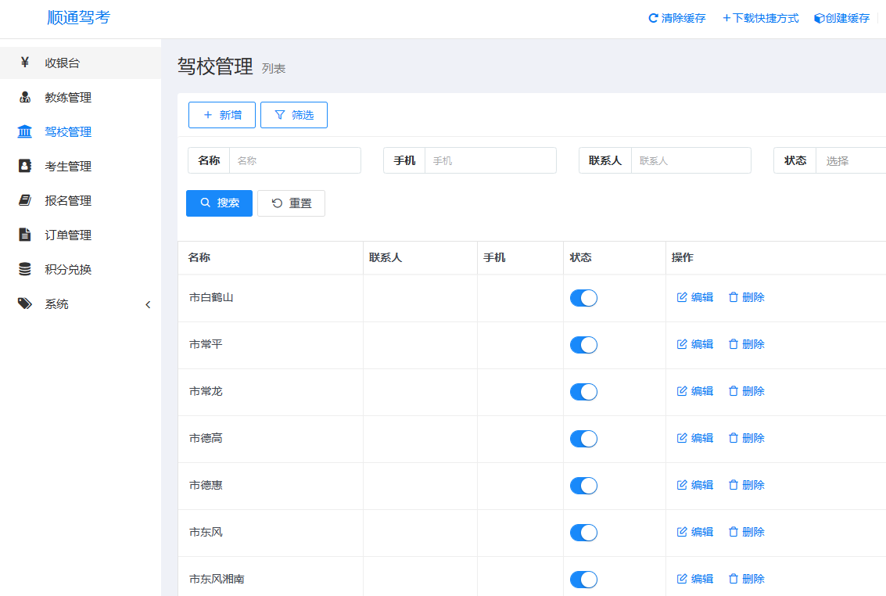Click the plus icon in 下载快捷方式
Screen dimensions: 886x596
[726, 18]
